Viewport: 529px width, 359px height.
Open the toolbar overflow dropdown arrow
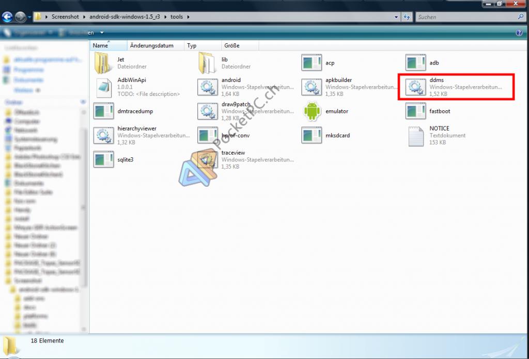(x=102, y=32)
